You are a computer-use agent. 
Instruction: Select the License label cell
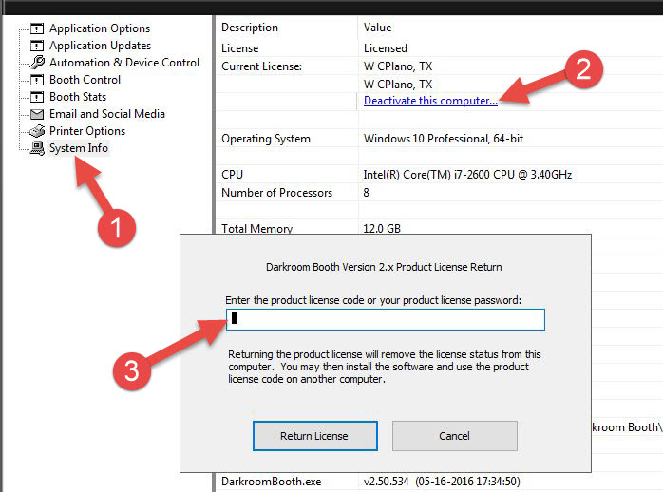point(239,48)
